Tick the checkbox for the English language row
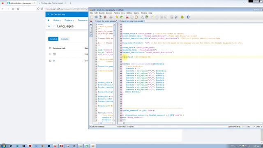This screenshot has width=263, height=148. tap(50, 54)
